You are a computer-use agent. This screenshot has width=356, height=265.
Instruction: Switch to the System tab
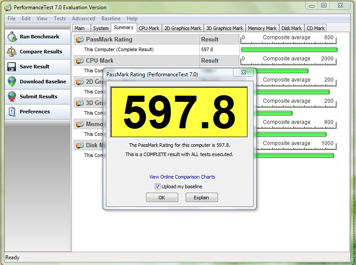[101, 28]
